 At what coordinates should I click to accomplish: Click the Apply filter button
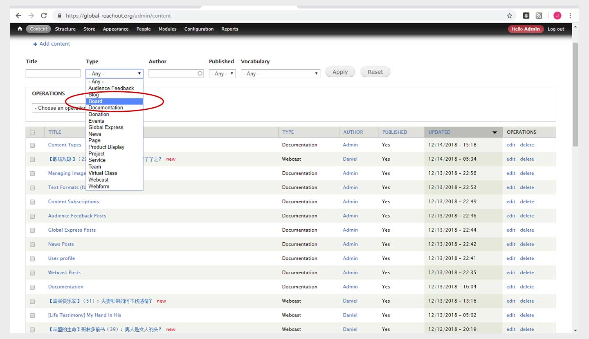pyautogui.click(x=340, y=72)
